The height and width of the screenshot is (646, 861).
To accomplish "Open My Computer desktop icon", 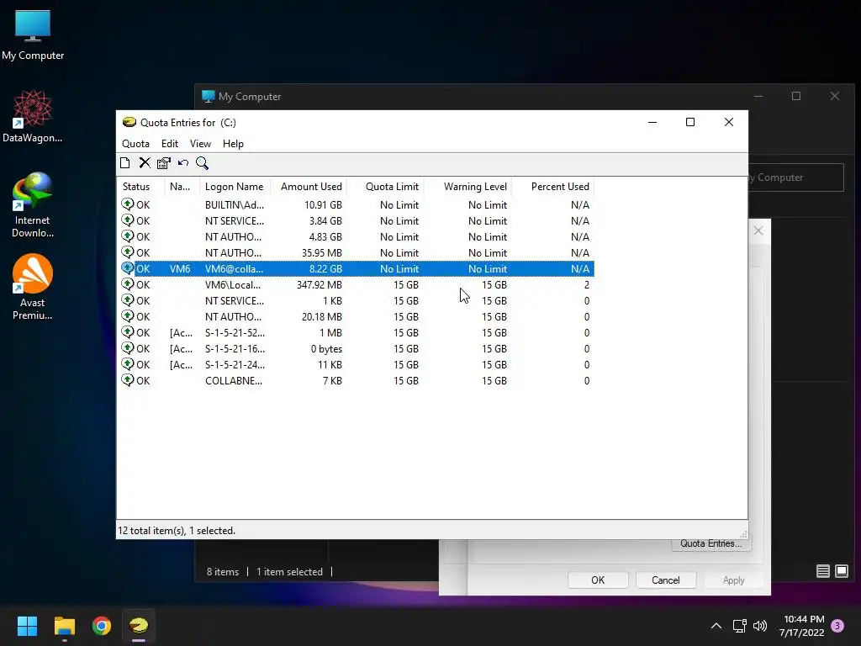I will [33, 35].
